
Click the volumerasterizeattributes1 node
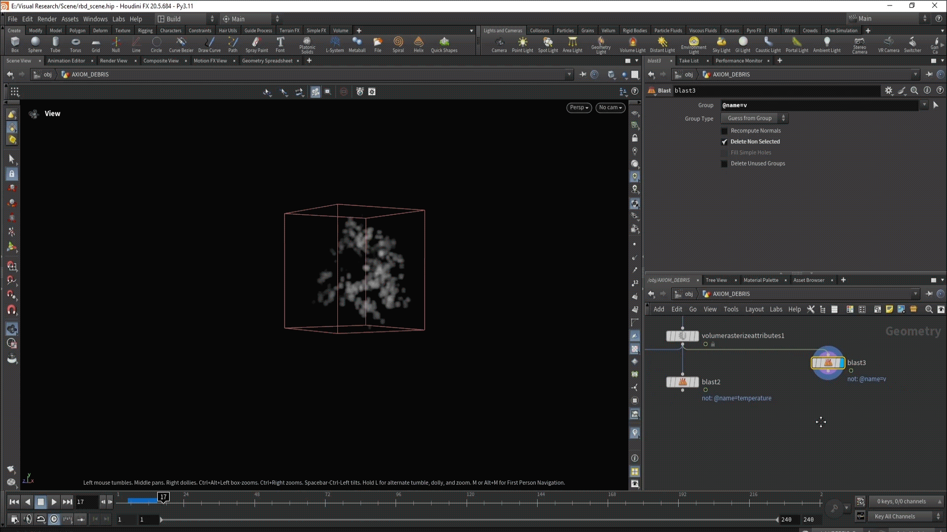pyautogui.click(x=683, y=336)
